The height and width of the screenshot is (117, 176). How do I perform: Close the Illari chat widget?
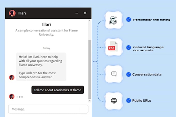pyautogui.click(x=85, y=13)
